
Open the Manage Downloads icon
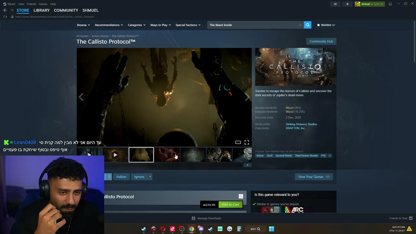(x=193, y=218)
